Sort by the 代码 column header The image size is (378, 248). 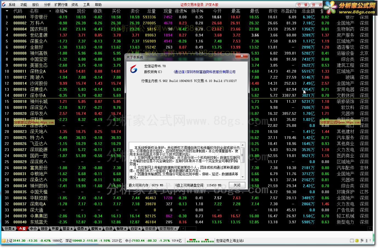point(18,11)
